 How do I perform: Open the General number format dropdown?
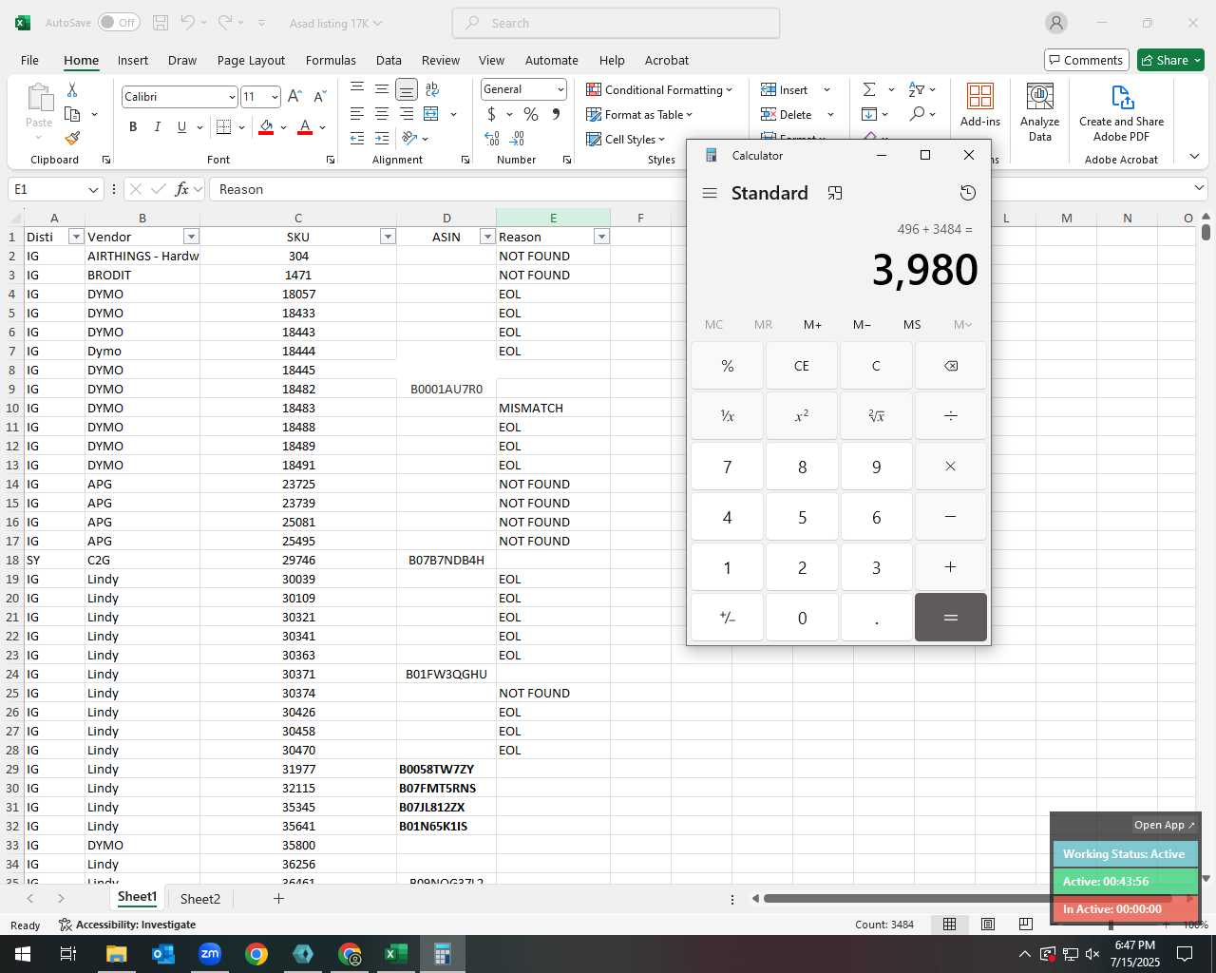point(560,89)
